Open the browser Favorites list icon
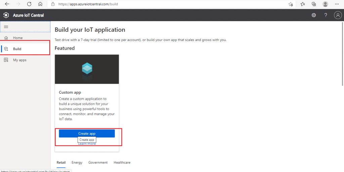 tap(303, 4)
